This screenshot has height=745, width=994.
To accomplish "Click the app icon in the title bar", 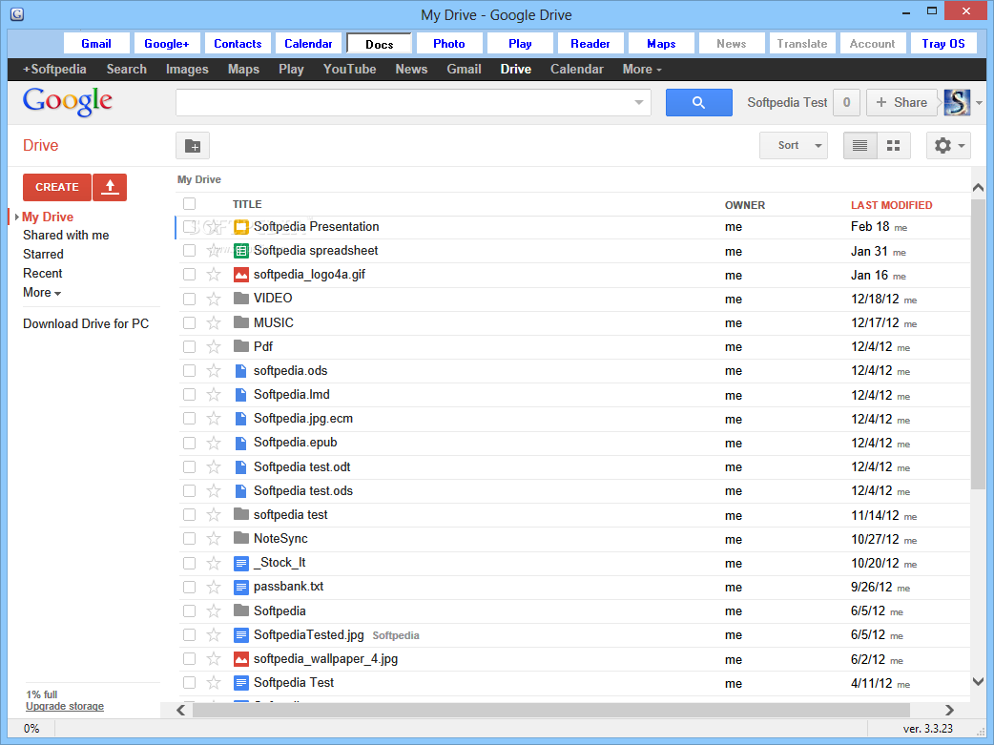I will [17, 14].
